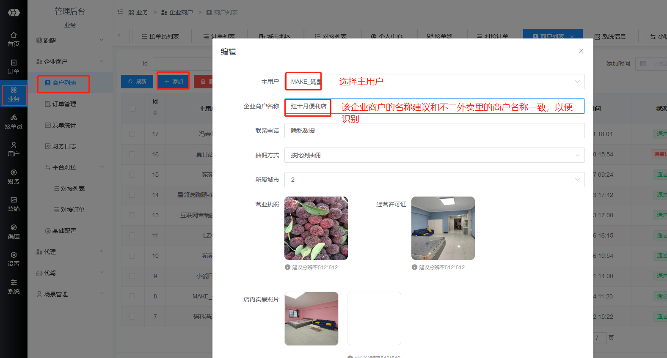The width and height of the screenshot is (667, 358).
Task: Open the 用户 users sidebar icon
Action: point(14,149)
